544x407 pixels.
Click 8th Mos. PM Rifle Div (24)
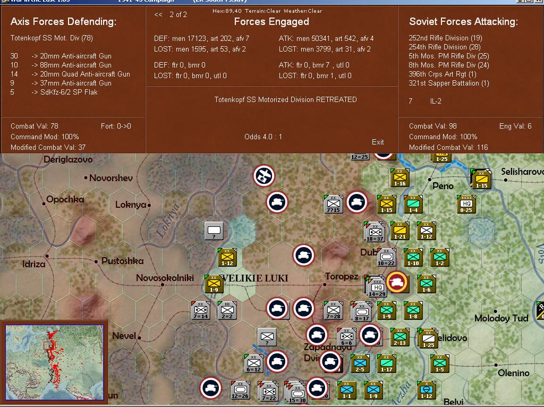pos(448,65)
